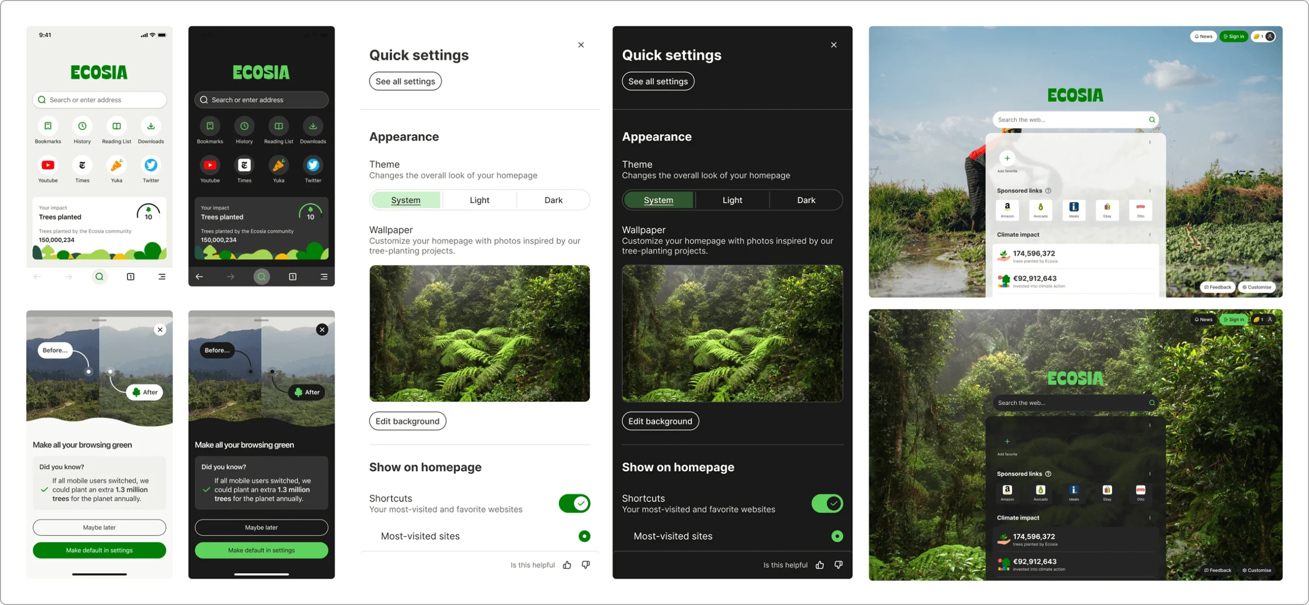Select Dark theme in light Quick settings
Viewport: 1309px width, 605px height.
(x=553, y=200)
